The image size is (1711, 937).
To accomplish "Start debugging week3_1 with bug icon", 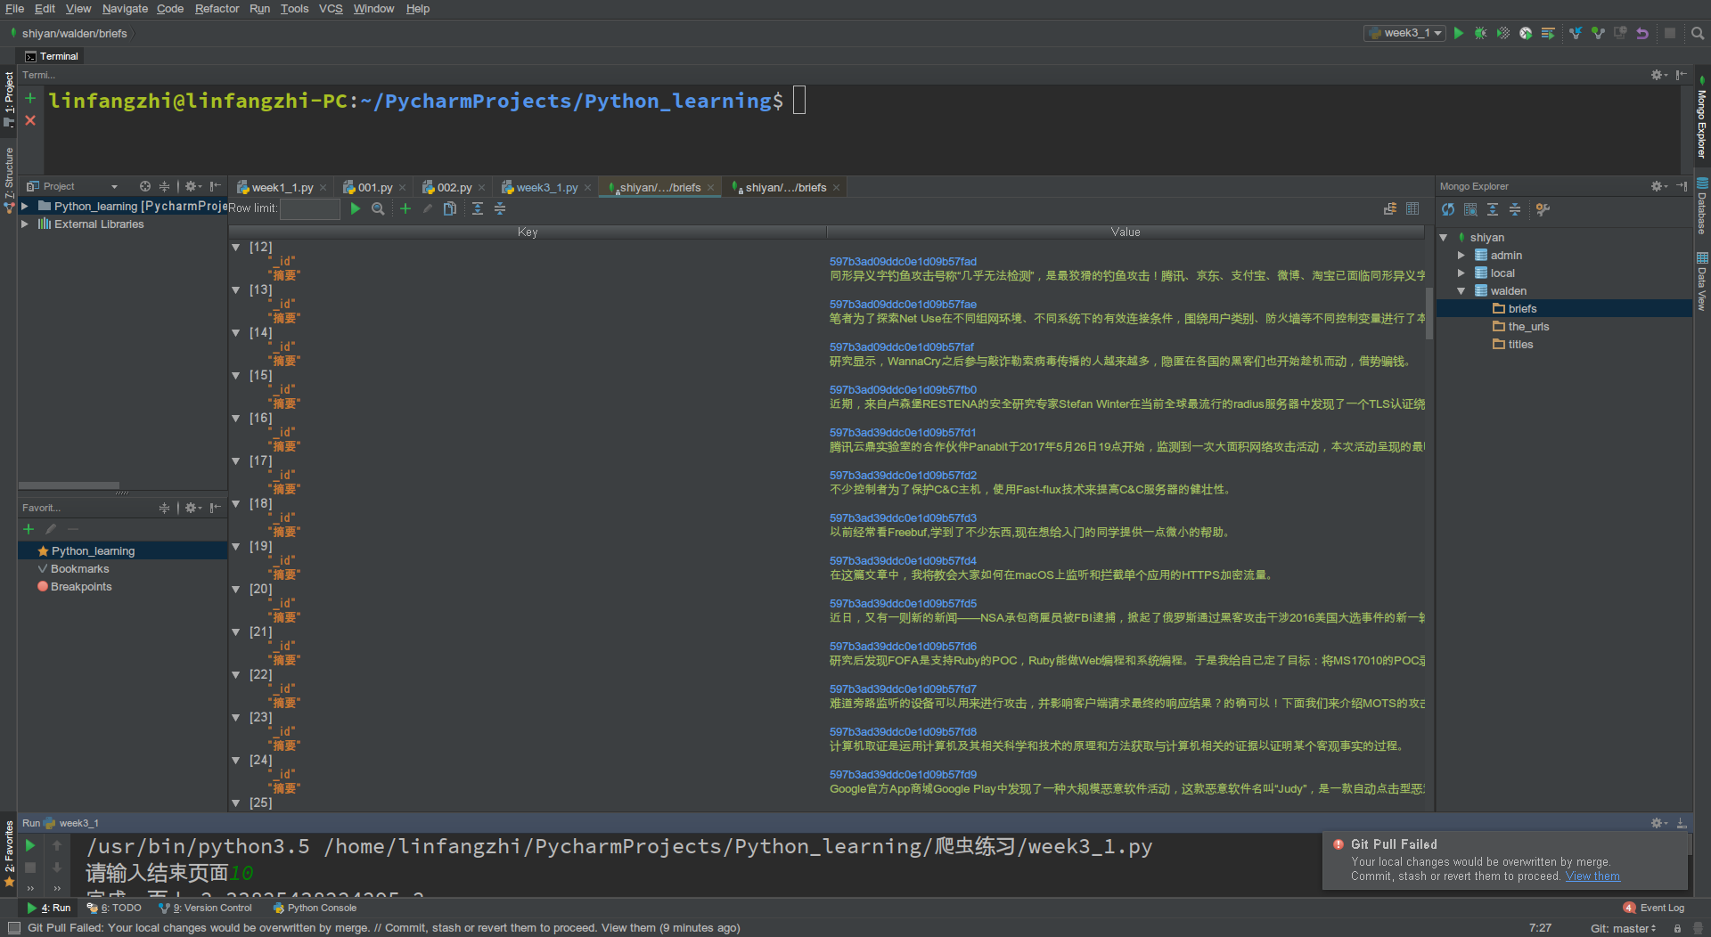I will [1480, 33].
